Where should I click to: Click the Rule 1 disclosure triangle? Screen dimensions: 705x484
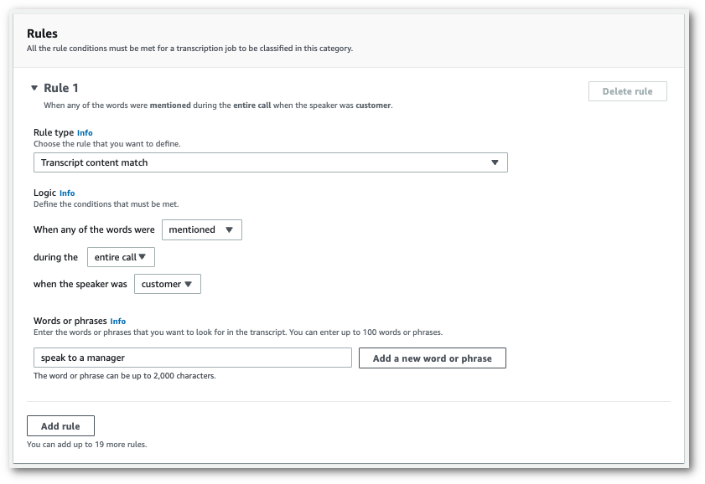[34, 87]
